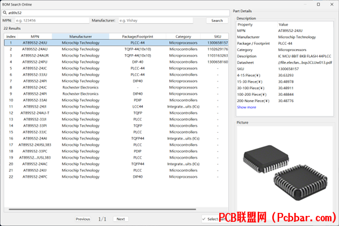Open the datasheet PDF link value

(305, 62)
